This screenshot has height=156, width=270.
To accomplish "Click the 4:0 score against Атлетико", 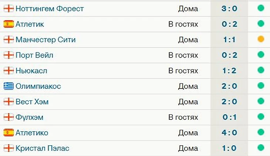I will 229,133.
